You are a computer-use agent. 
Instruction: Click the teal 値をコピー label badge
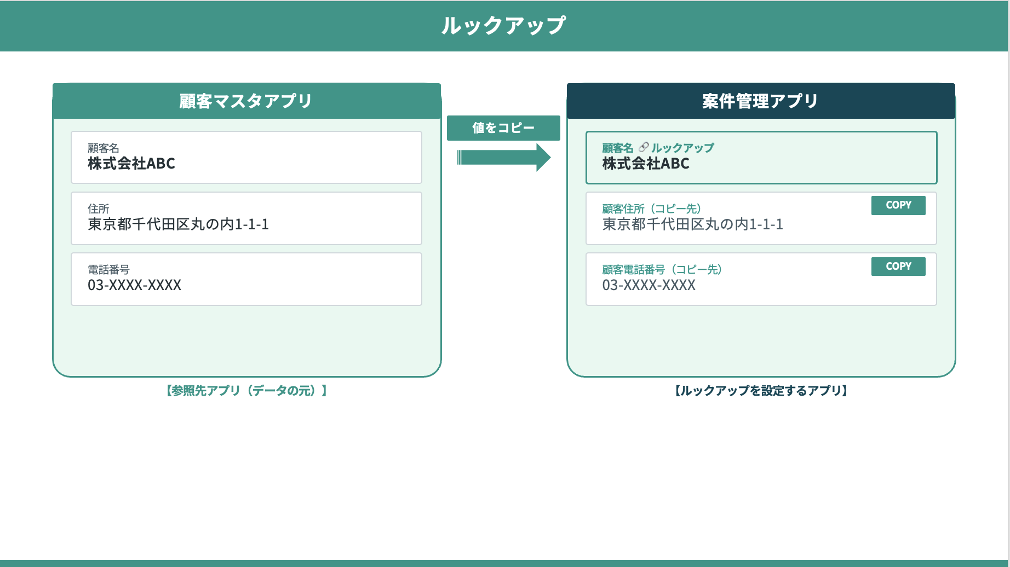click(504, 128)
